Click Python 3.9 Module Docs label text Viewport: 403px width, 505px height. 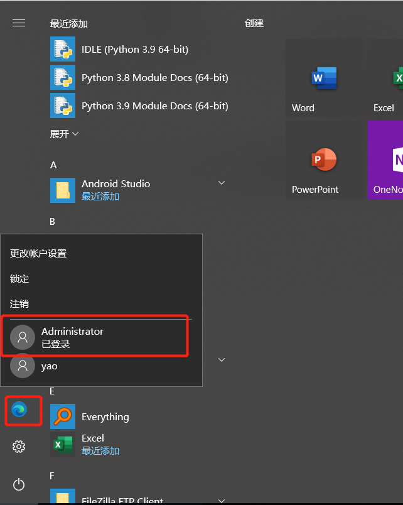click(x=155, y=106)
